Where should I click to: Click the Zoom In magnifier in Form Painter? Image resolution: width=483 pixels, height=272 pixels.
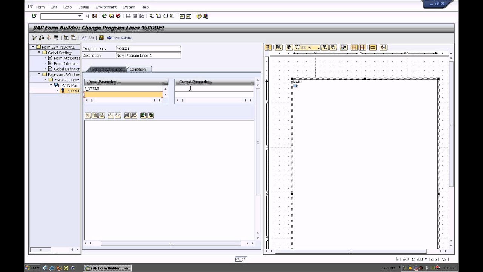pos(325,48)
